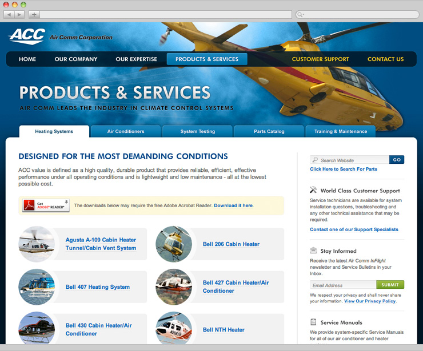Viewport: 423px width, 351px height.
Task: Click the Service Manuals heading
Action: coord(341,322)
